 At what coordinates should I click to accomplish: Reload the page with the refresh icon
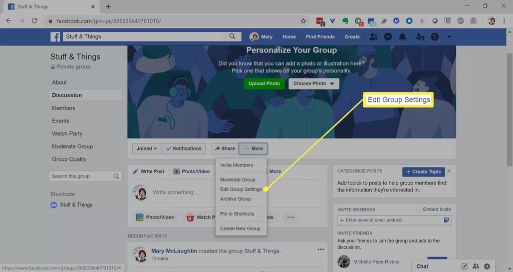point(35,20)
